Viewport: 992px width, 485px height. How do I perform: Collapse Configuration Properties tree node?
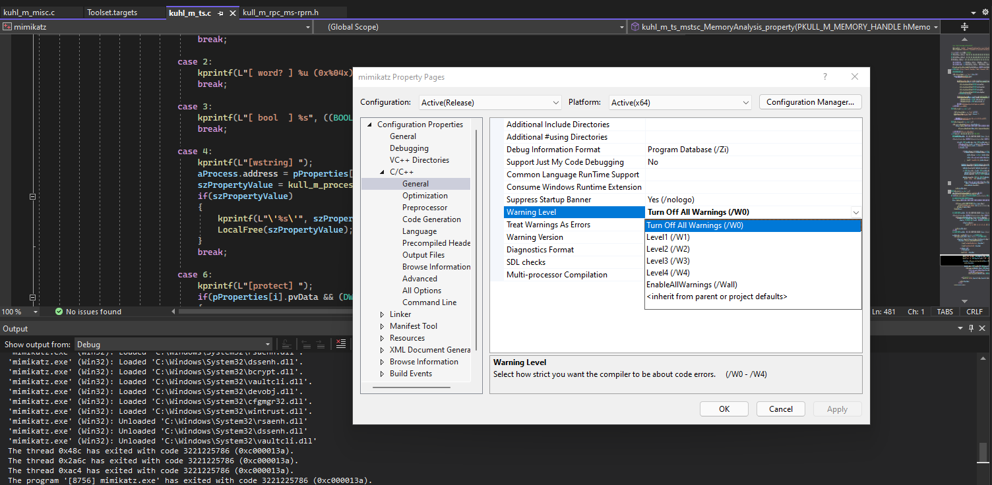369,125
